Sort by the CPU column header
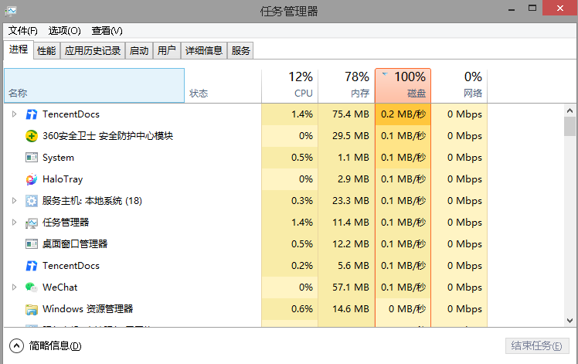The height and width of the screenshot is (364, 578). point(290,85)
